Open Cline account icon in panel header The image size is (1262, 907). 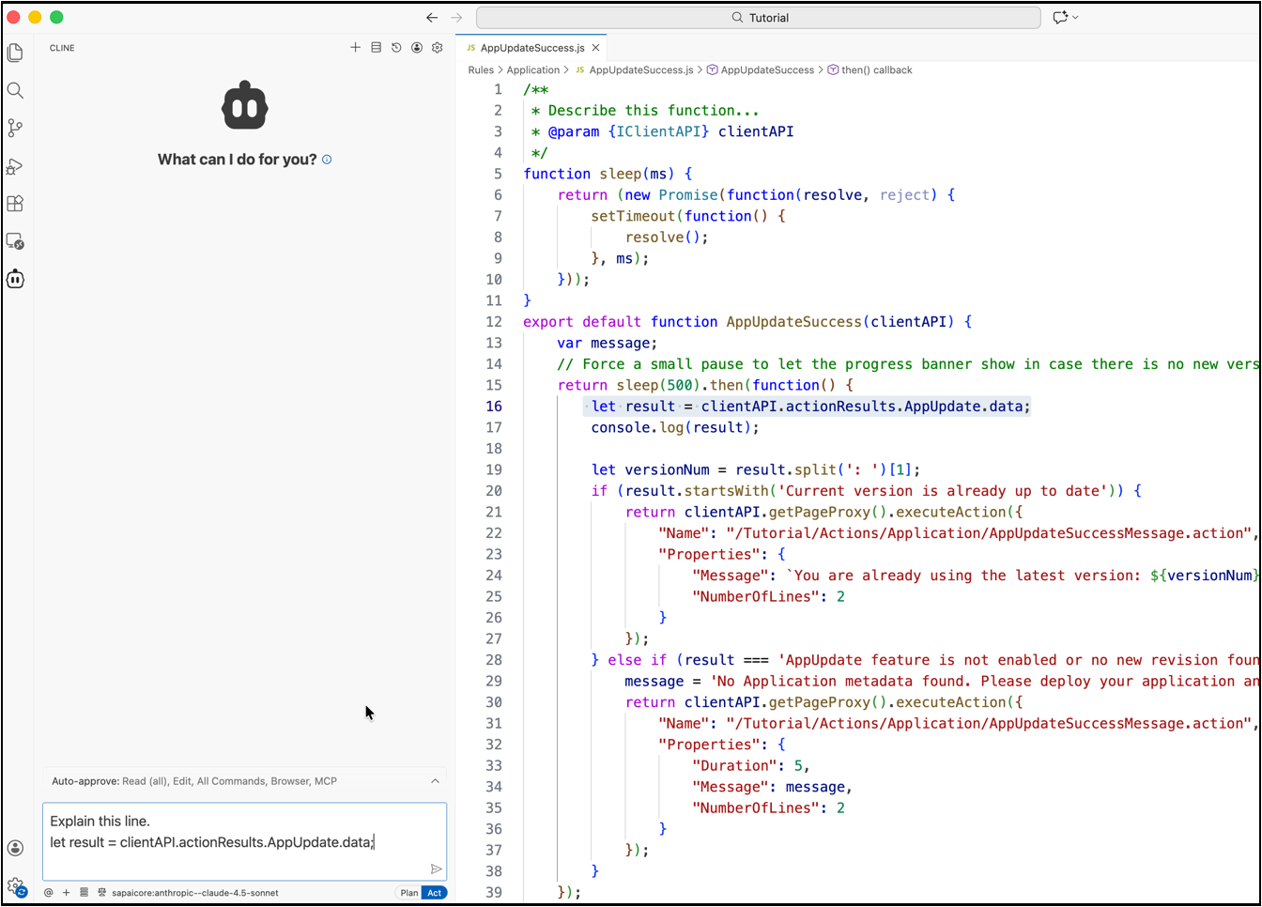click(x=417, y=47)
